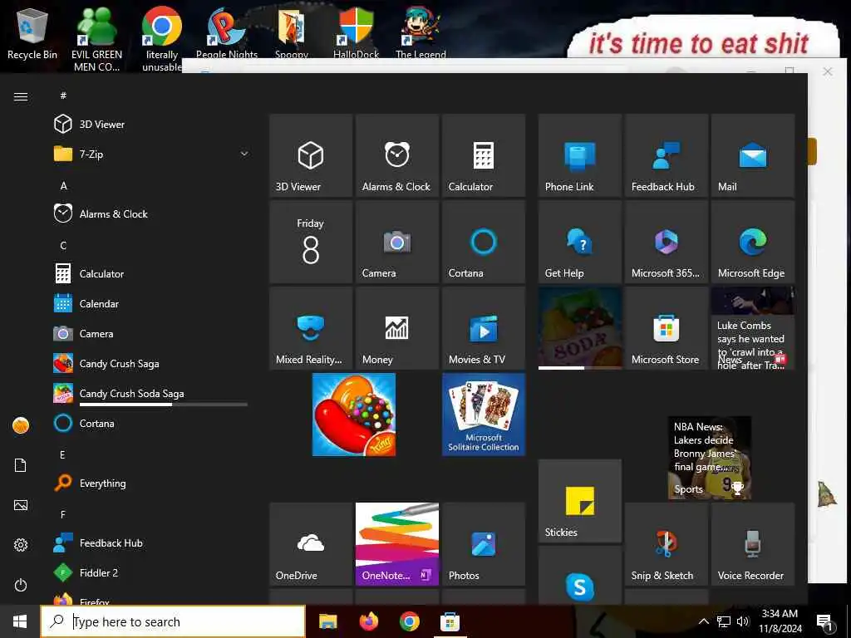
Task: Open the Get Help tile
Action: click(x=579, y=242)
